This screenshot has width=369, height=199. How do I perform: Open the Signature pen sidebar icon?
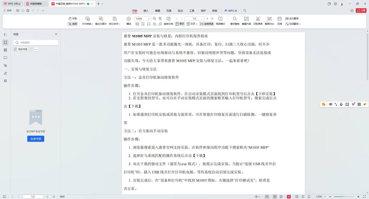coord(5,73)
